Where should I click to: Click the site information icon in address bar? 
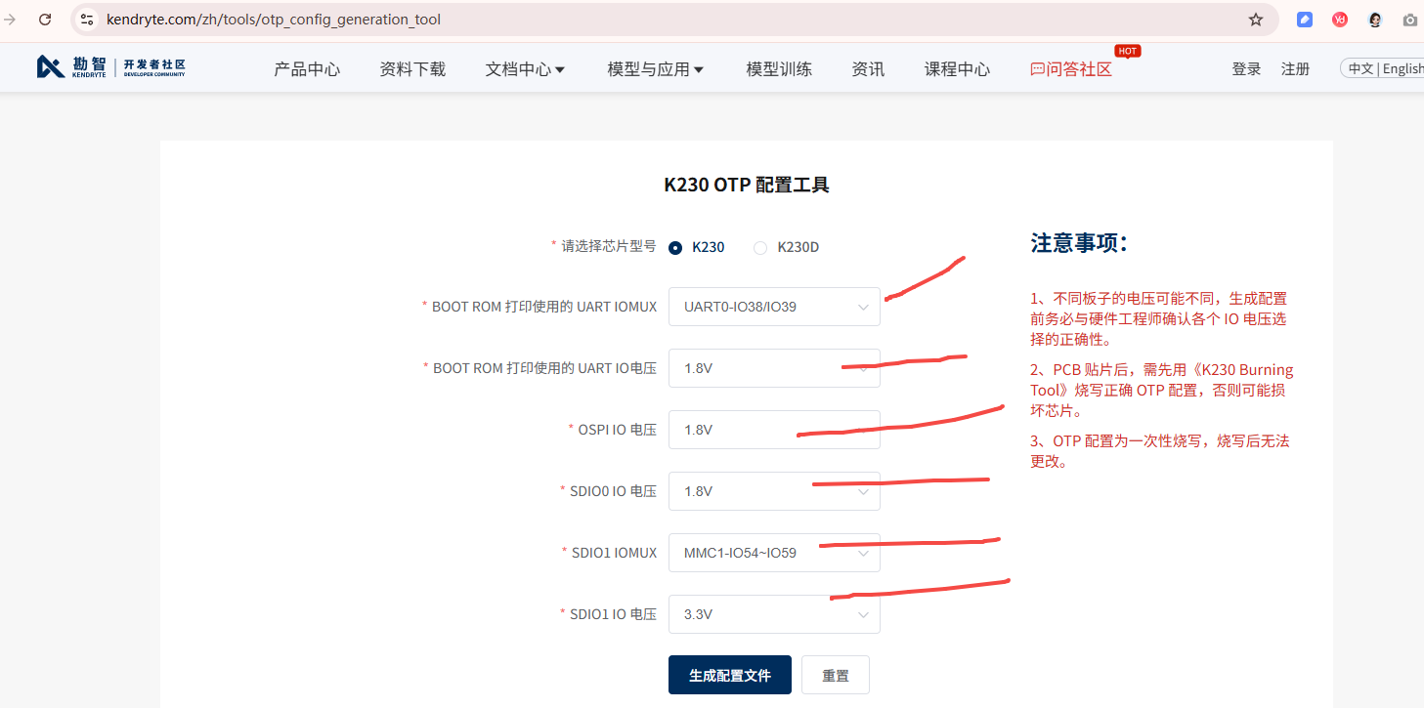[87, 20]
